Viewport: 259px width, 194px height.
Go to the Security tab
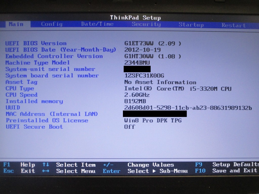pyautogui.click(x=146, y=25)
